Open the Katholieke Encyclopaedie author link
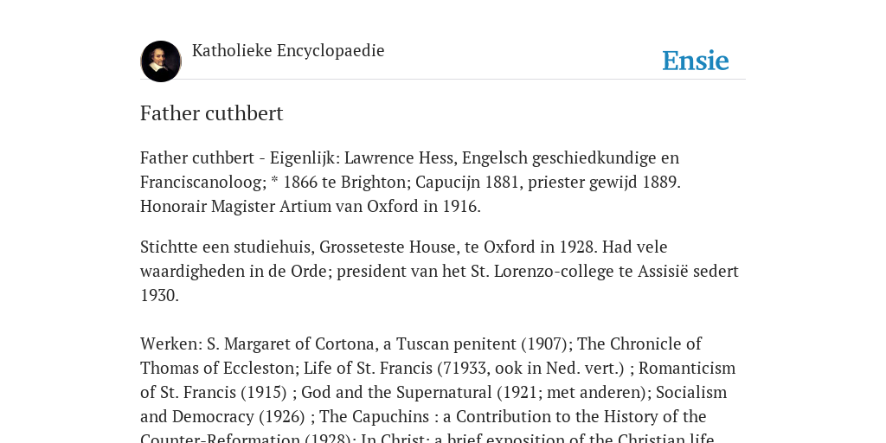Image resolution: width=886 pixels, height=443 pixels. click(288, 50)
